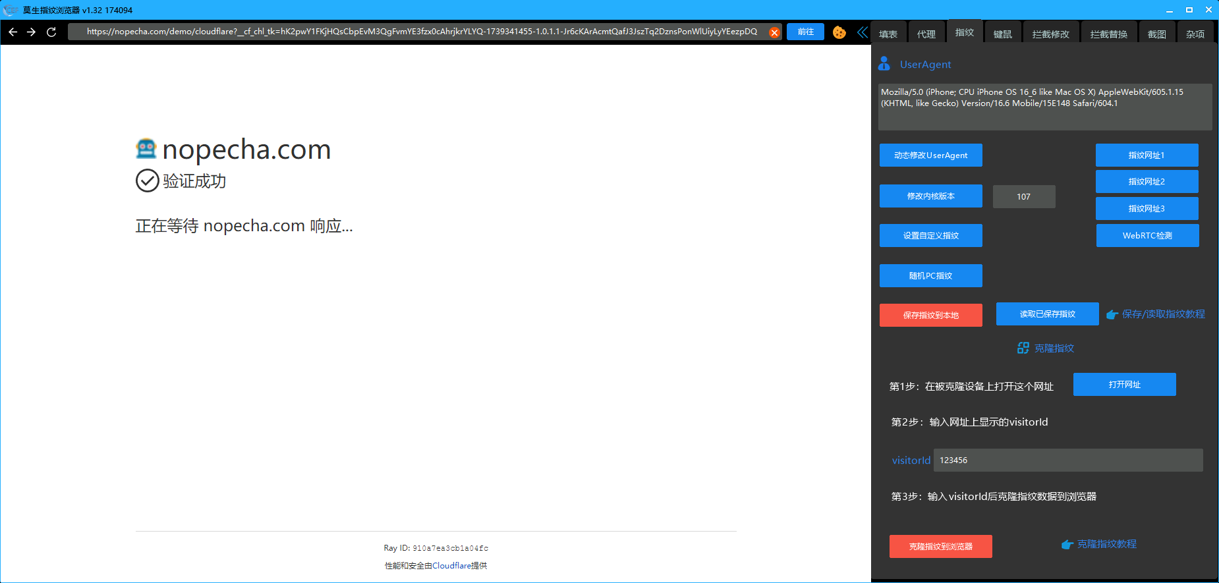
Task: Follow the Cloudflare link in the footer
Action: 451,565
